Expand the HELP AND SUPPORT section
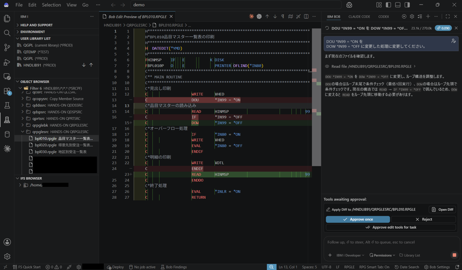Viewport: 462px width, 270px height. pos(36,25)
